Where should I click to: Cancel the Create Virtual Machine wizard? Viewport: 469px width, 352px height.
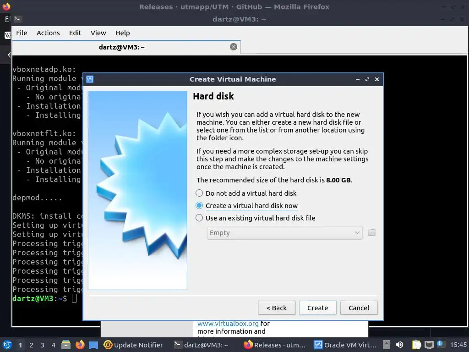tap(359, 308)
